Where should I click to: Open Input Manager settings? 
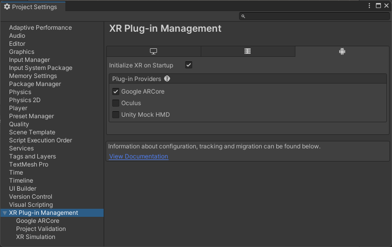coord(30,60)
